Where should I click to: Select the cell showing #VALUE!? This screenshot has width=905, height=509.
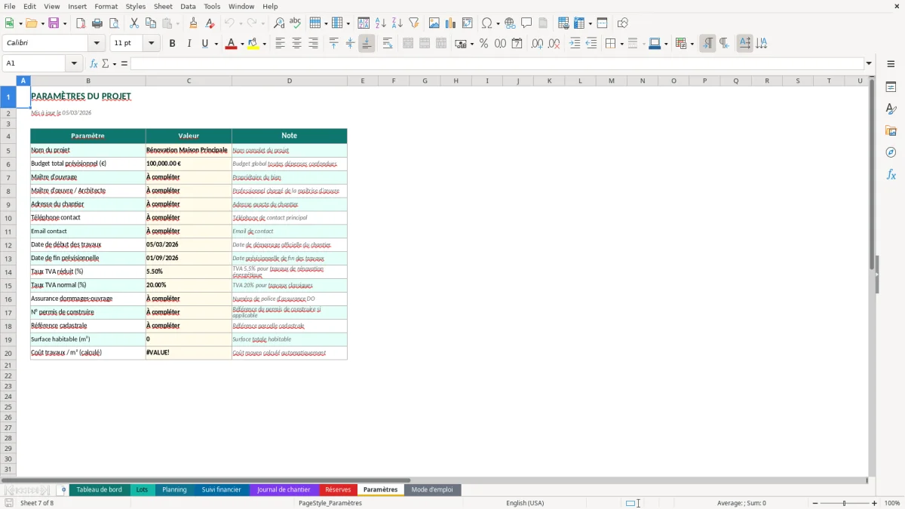189,353
